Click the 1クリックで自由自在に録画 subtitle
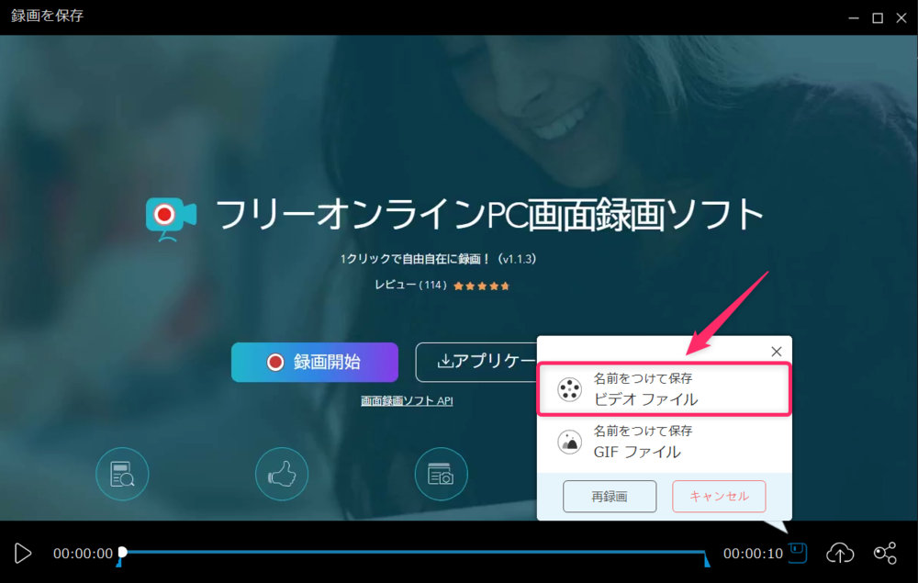 pyautogui.click(x=438, y=259)
